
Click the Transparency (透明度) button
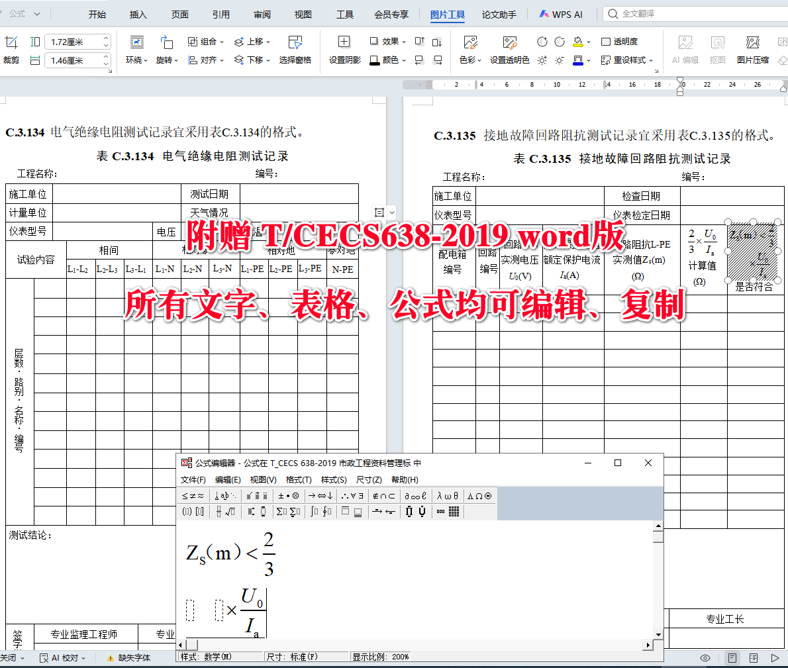tap(620, 41)
